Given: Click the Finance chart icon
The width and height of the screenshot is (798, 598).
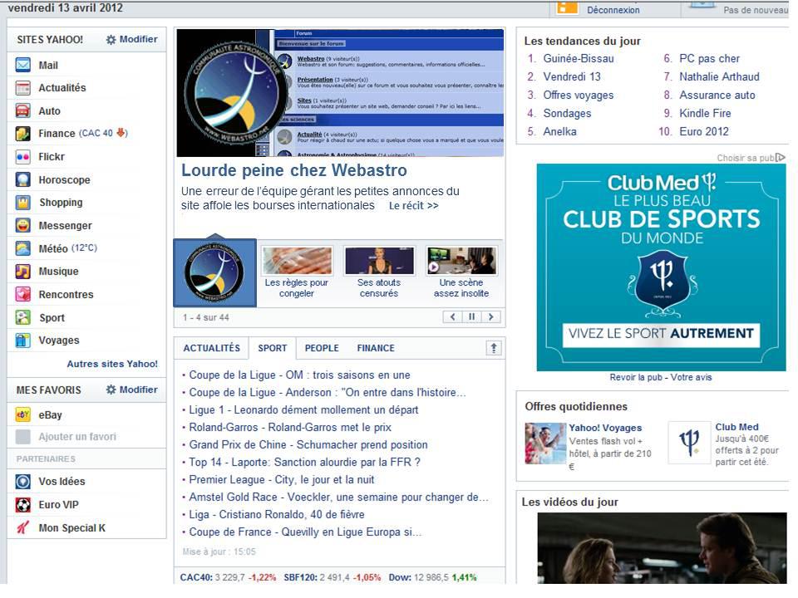Looking at the screenshot, I should coord(23,134).
